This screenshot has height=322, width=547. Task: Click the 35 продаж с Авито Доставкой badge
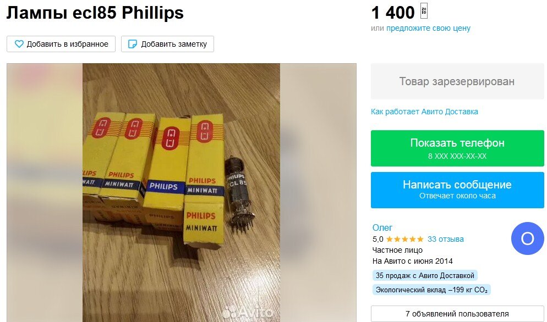coord(425,276)
